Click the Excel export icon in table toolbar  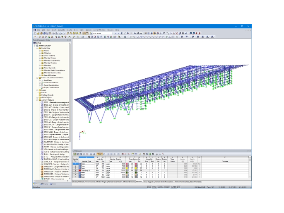pos(150,154)
